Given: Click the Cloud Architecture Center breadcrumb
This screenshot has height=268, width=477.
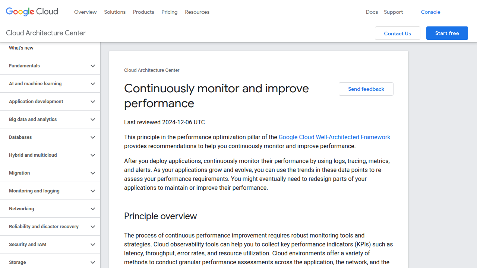Looking at the screenshot, I should click(152, 70).
